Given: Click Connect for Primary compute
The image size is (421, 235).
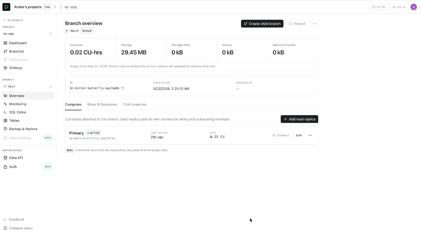Looking at the screenshot, I should point(280,135).
